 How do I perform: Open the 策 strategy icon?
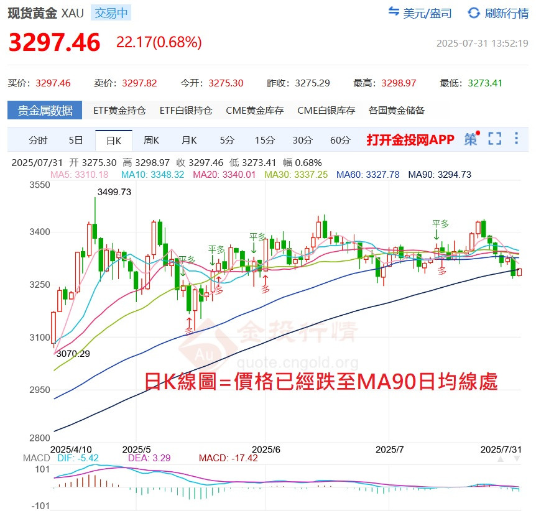pyautogui.click(x=471, y=139)
